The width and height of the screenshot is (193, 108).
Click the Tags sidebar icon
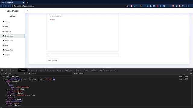click(x=3, y=27)
